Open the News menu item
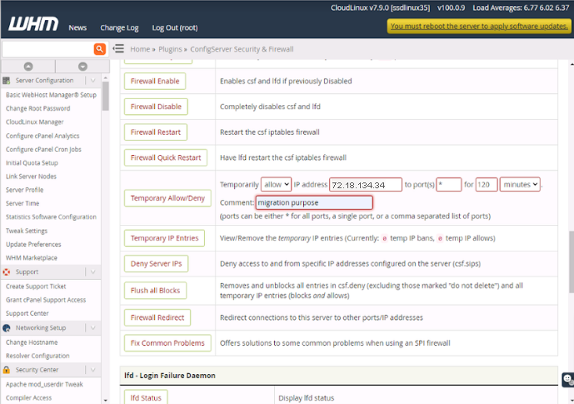 [x=77, y=27]
